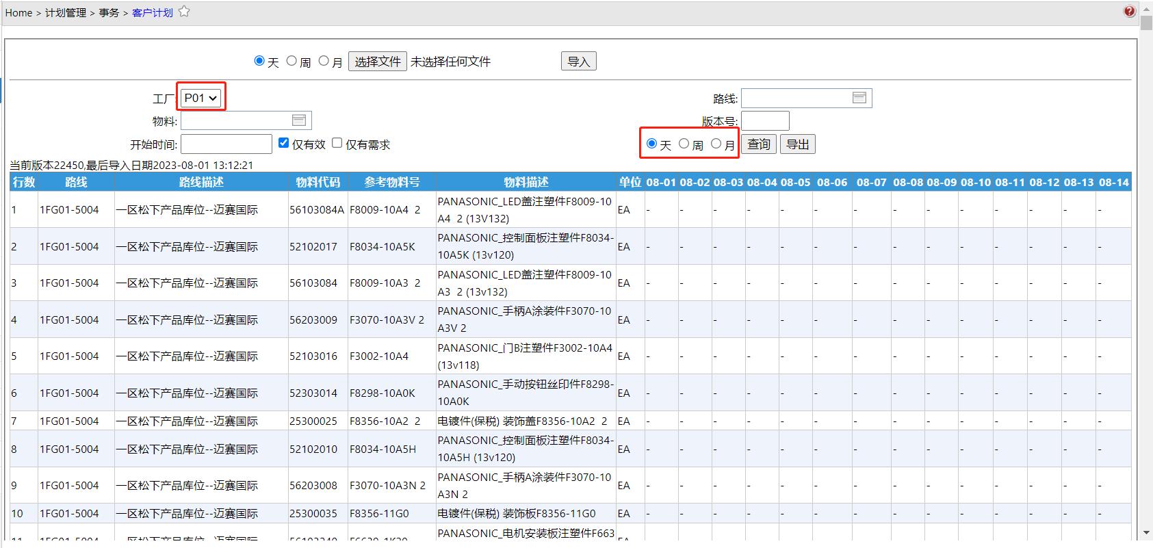Click the 参考物料号 column header

[x=391, y=182]
